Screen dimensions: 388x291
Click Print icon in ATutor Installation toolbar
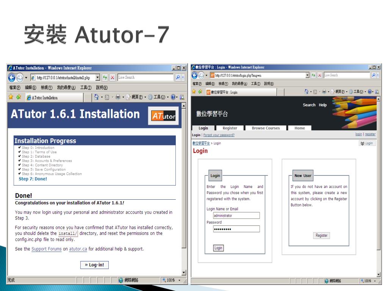pyautogui.click(x=118, y=97)
